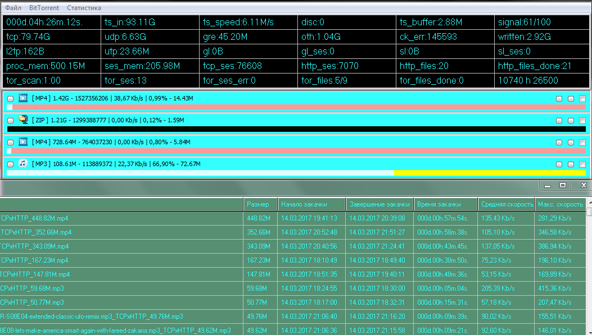Screen dimensions: 592x335
Task: Click the film icon of the 728.64M MP4 download
Action: pyautogui.click(x=23, y=142)
